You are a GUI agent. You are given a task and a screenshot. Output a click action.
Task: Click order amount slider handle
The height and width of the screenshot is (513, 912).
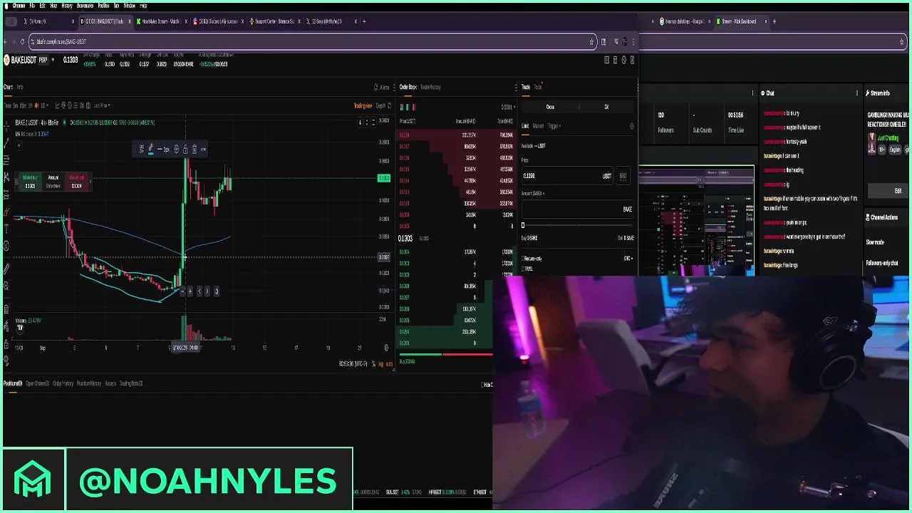pos(523,226)
